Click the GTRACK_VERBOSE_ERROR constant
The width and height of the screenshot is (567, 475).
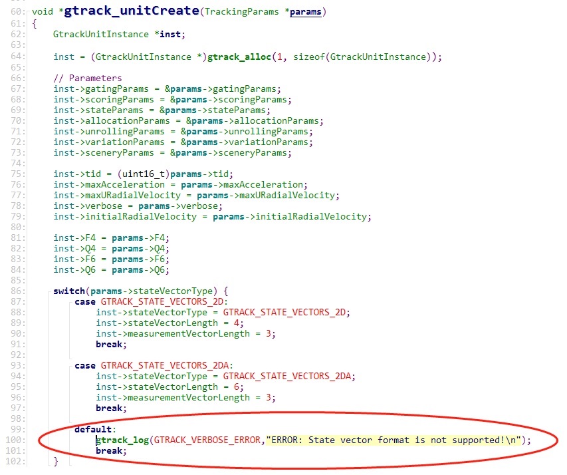[207, 440]
